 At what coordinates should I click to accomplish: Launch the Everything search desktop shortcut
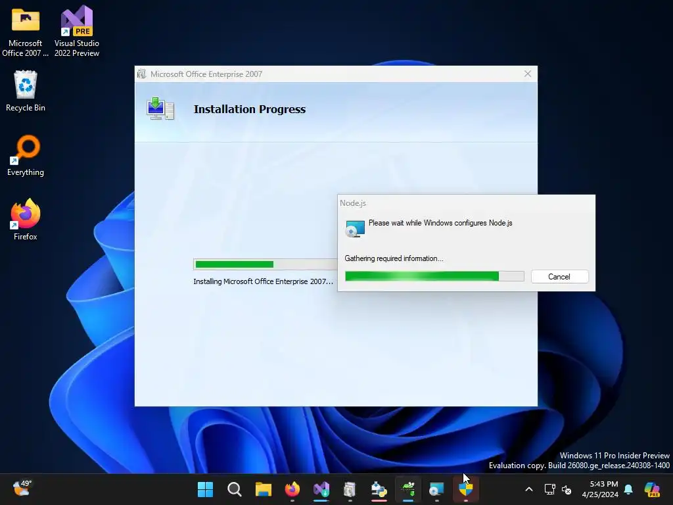pyautogui.click(x=26, y=156)
